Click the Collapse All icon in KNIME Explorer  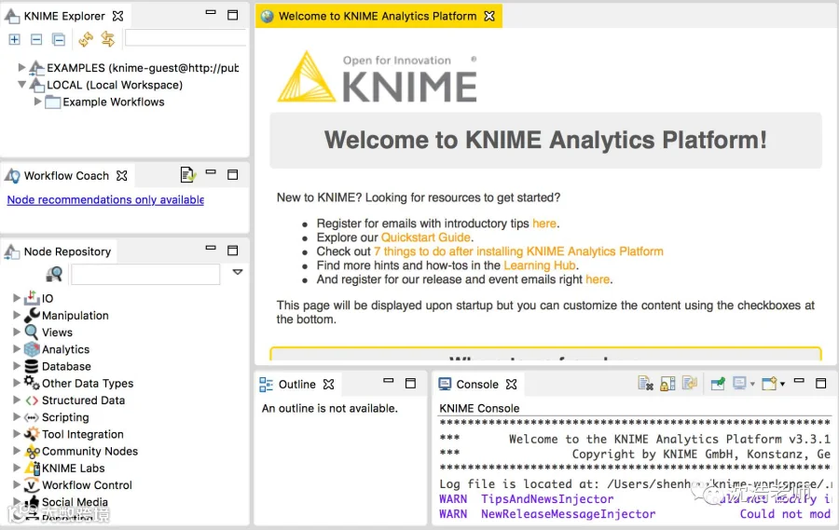(59, 39)
